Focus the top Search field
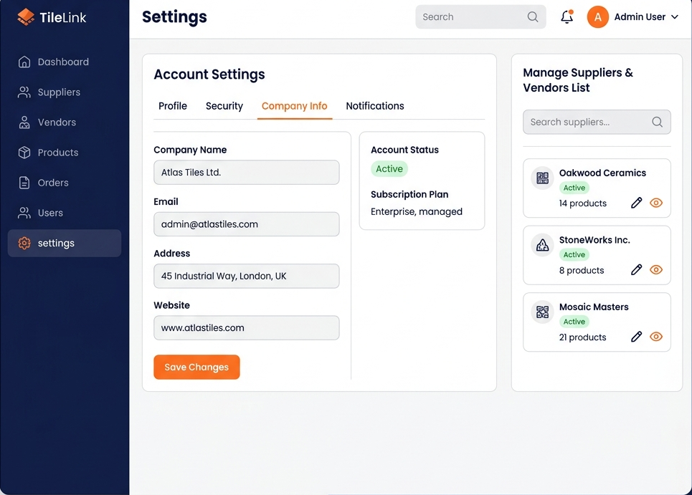692x495 pixels. click(x=480, y=16)
